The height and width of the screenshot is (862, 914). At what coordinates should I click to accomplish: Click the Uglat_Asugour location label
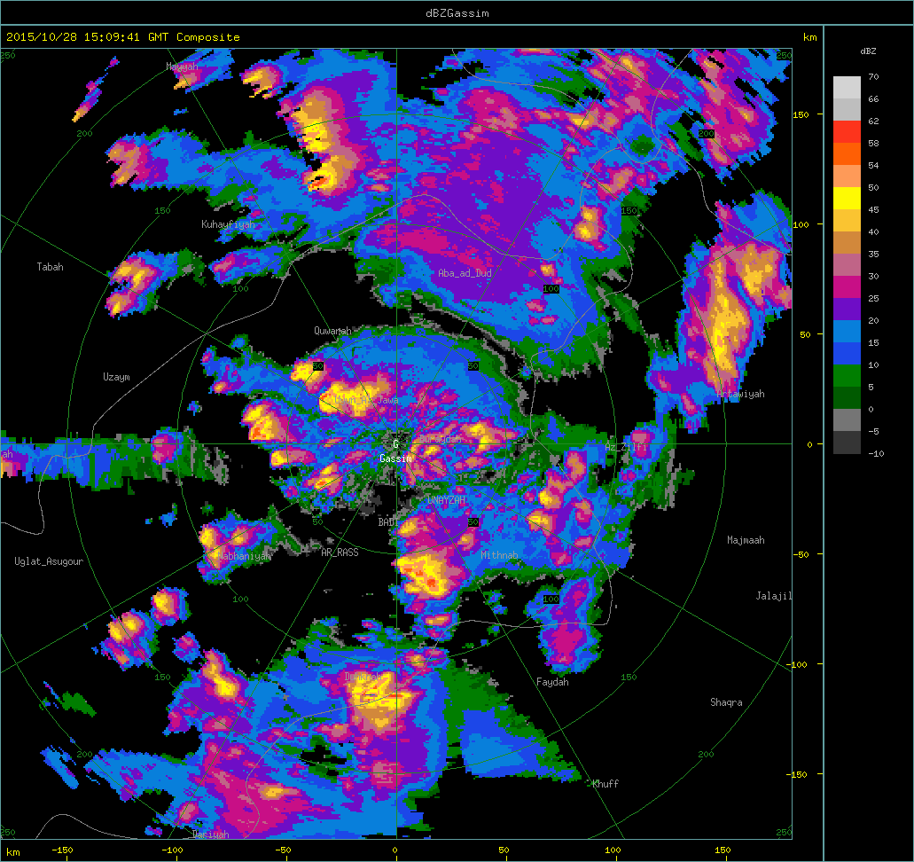[49, 561]
